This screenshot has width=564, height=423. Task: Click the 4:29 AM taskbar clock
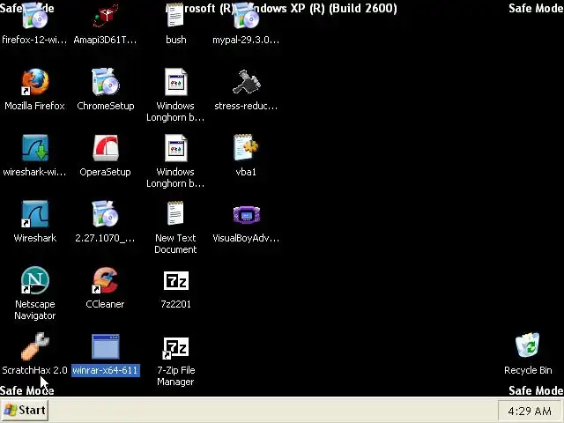click(530, 411)
